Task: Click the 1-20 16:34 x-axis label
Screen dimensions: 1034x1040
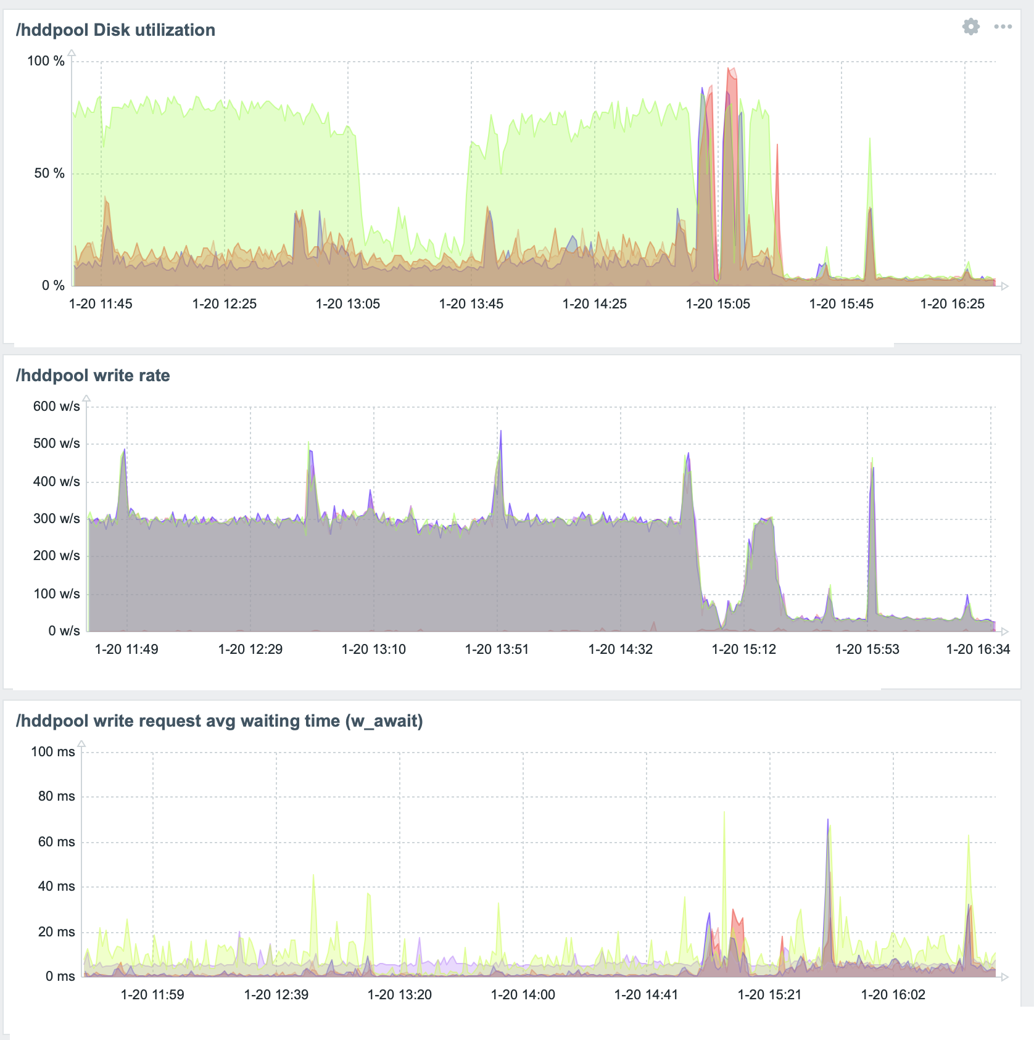Action: [x=978, y=650]
